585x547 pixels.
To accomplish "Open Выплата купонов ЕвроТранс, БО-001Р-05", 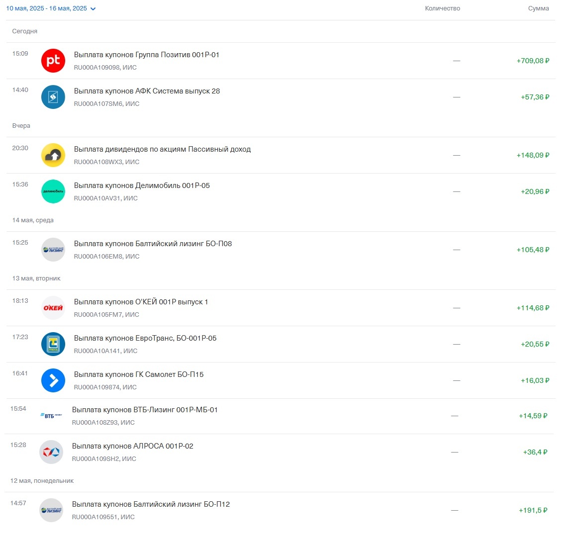I will click(145, 338).
